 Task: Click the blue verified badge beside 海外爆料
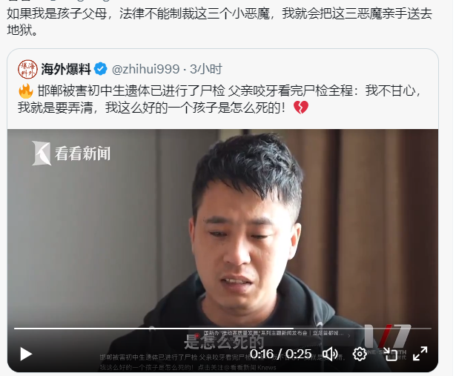click(x=101, y=69)
